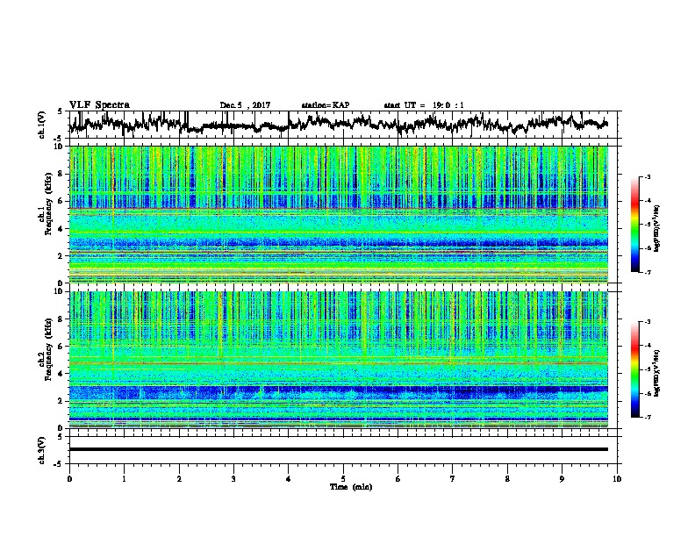Screen dimensions: 695x537
Task: Click the time axis tick label "0"
Action: [x=69, y=479]
